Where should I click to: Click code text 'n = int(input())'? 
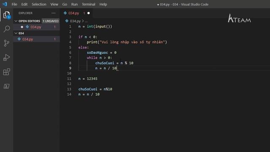pyautogui.click(x=95, y=27)
